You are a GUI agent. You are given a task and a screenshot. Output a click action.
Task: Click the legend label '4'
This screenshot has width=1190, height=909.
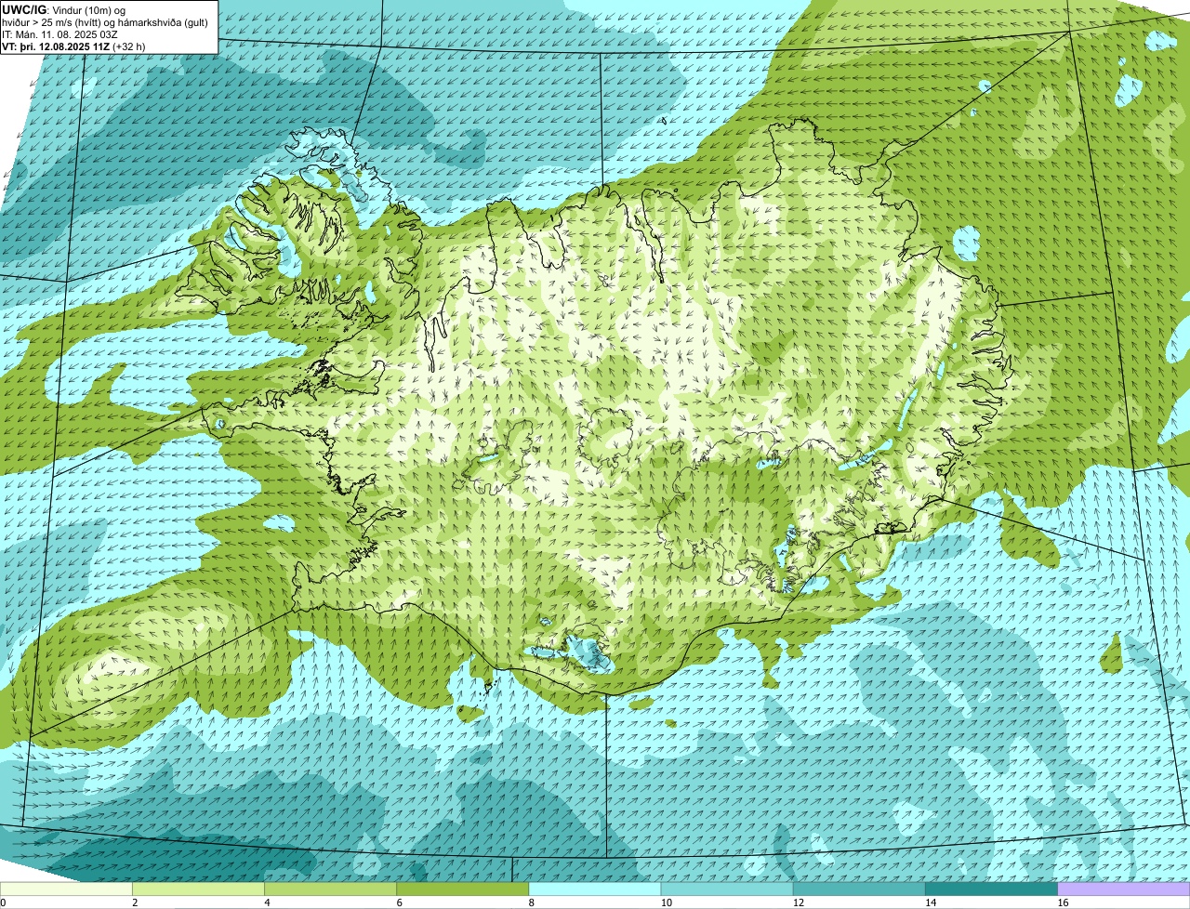click(x=267, y=902)
